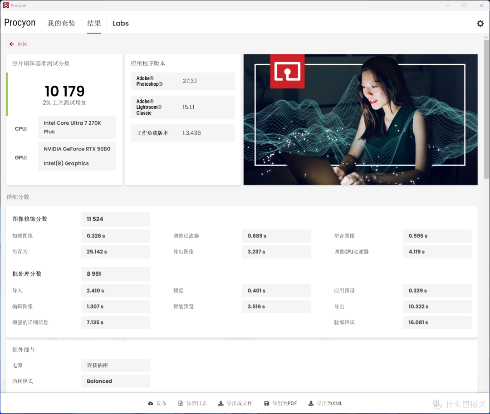Click workload version 1.3.436

click(191, 133)
